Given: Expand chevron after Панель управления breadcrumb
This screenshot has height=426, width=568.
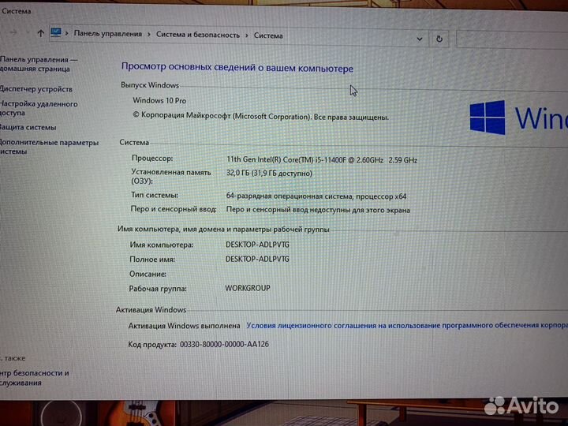Looking at the screenshot, I should coord(149,35).
